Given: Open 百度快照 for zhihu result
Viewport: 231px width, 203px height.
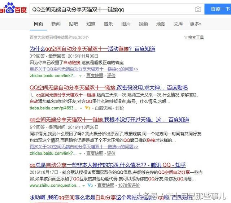Looking at the screenshot, I should (x=106, y=185).
